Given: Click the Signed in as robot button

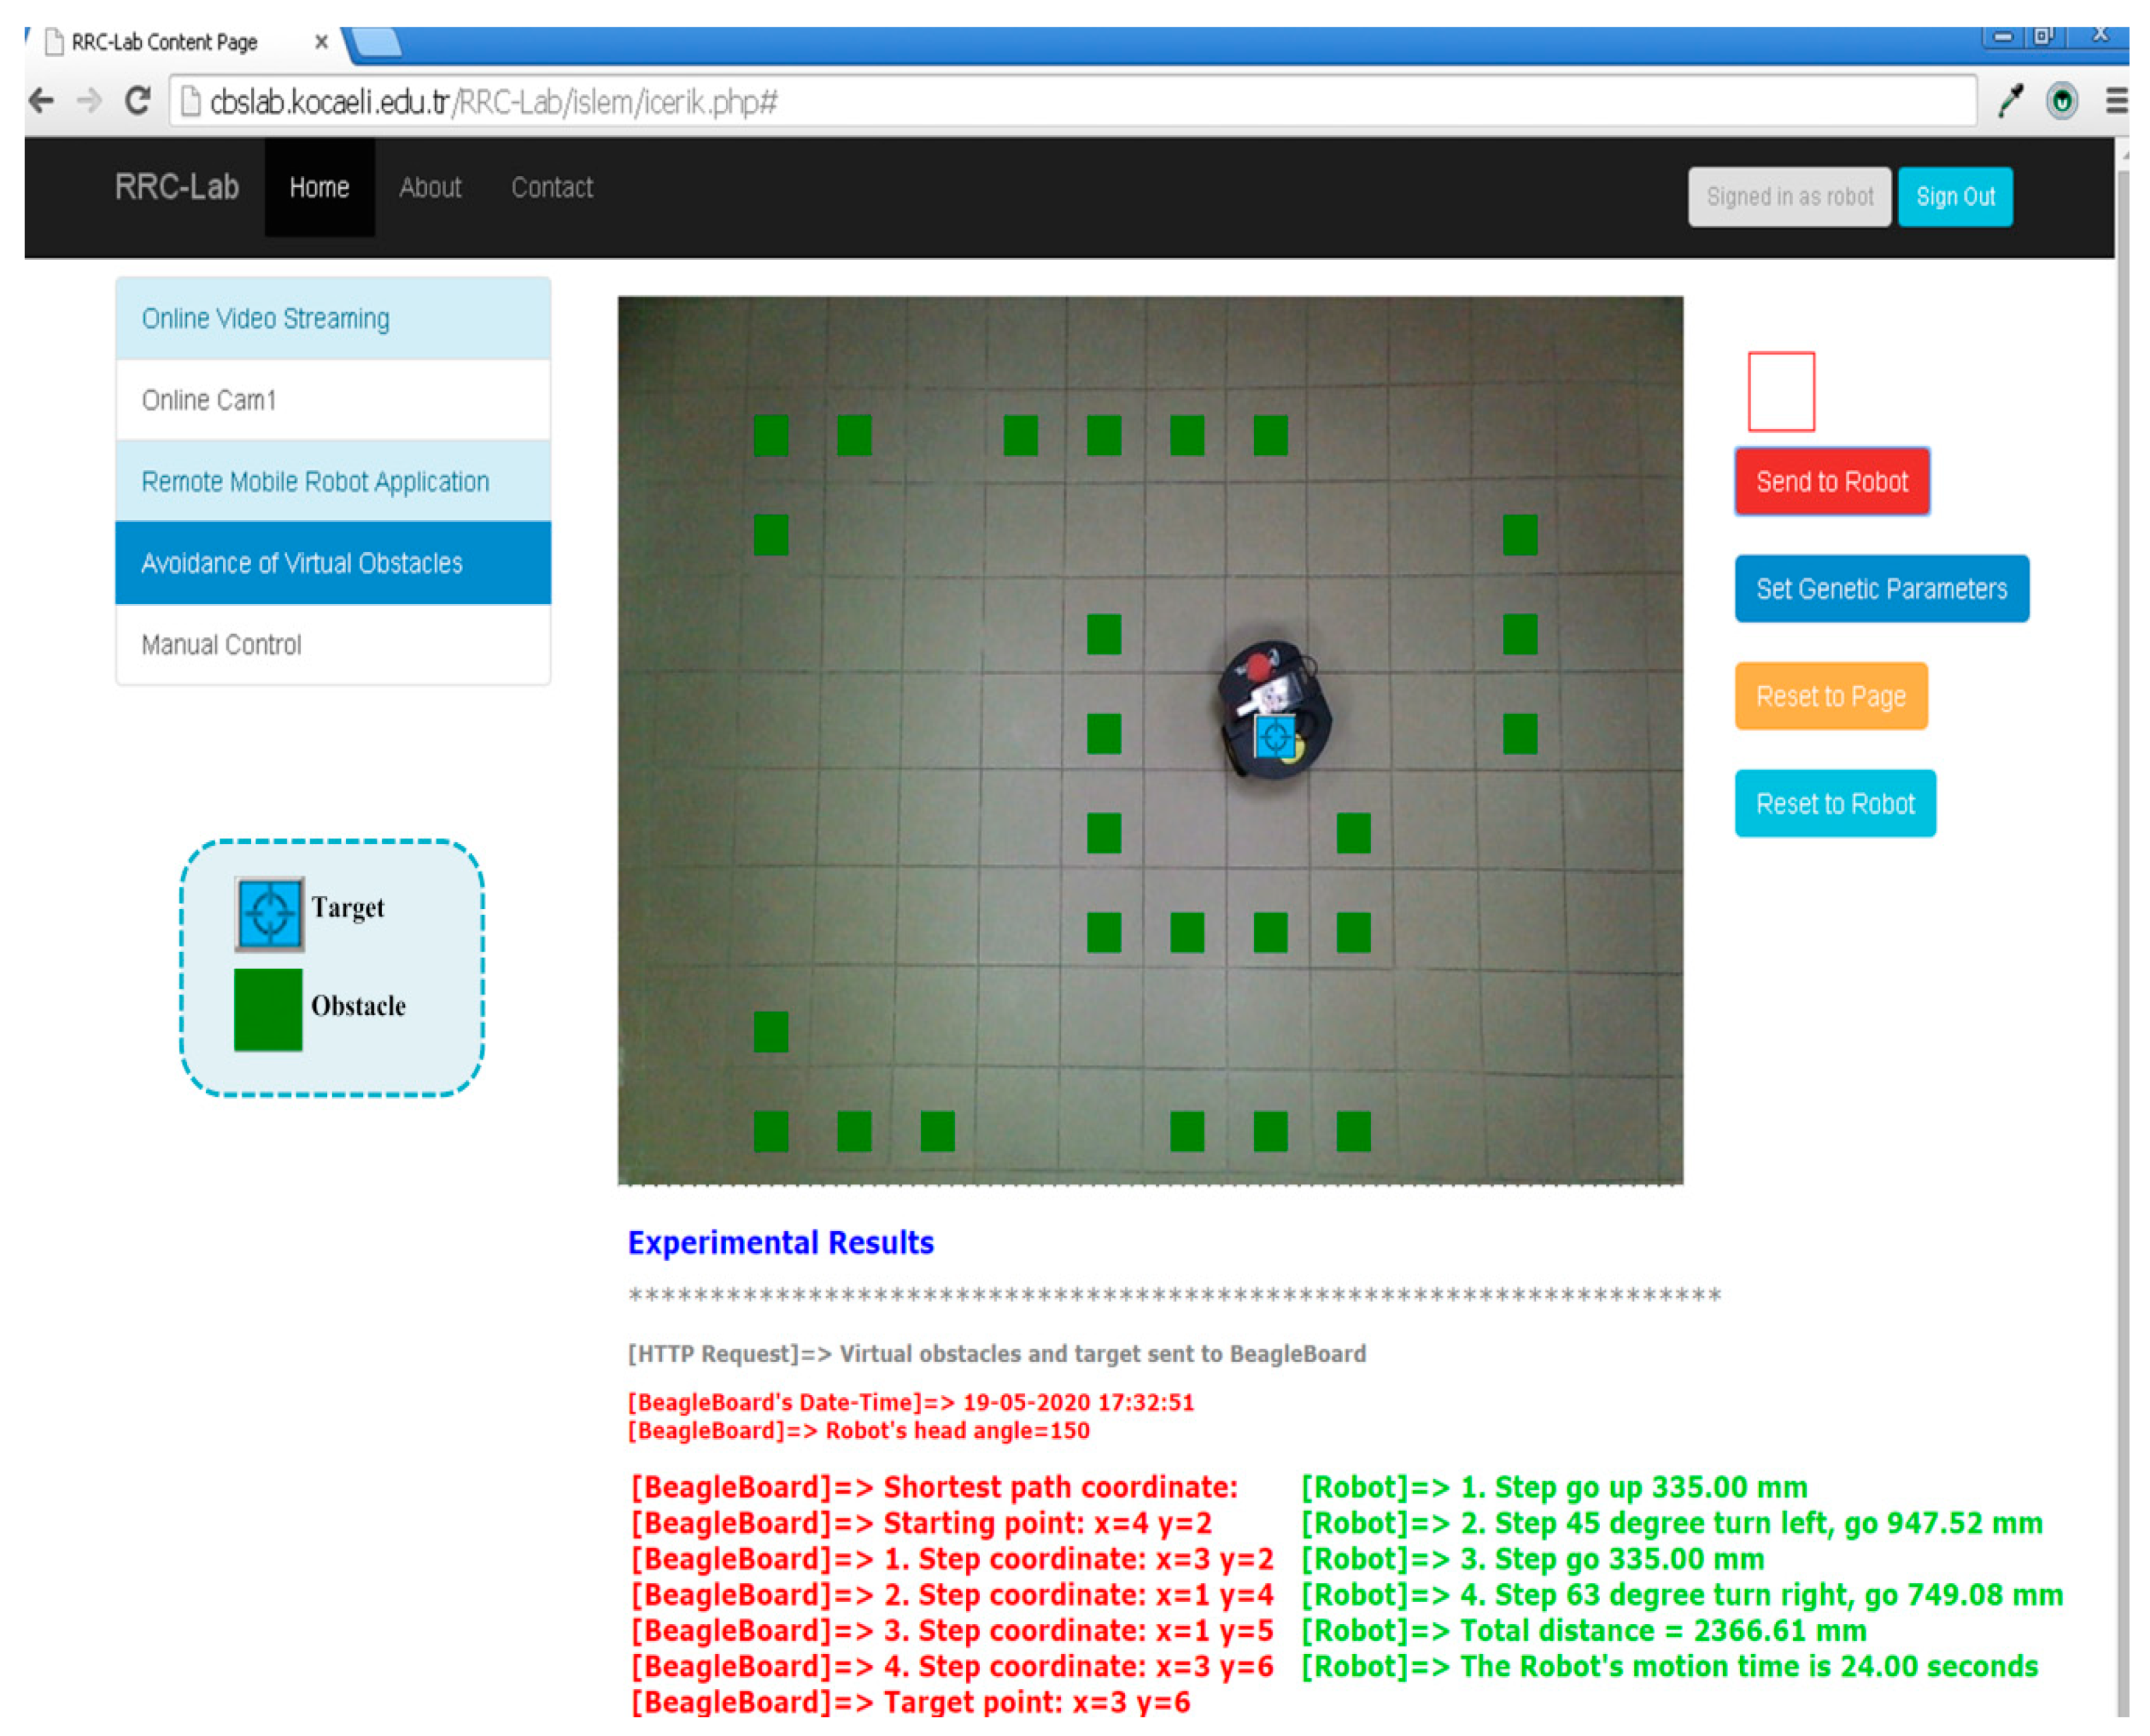Looking at the screenshot, I should pos(1789,197).
